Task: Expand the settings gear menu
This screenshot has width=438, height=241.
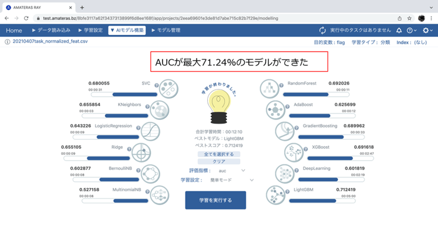Action: point(428,30)
